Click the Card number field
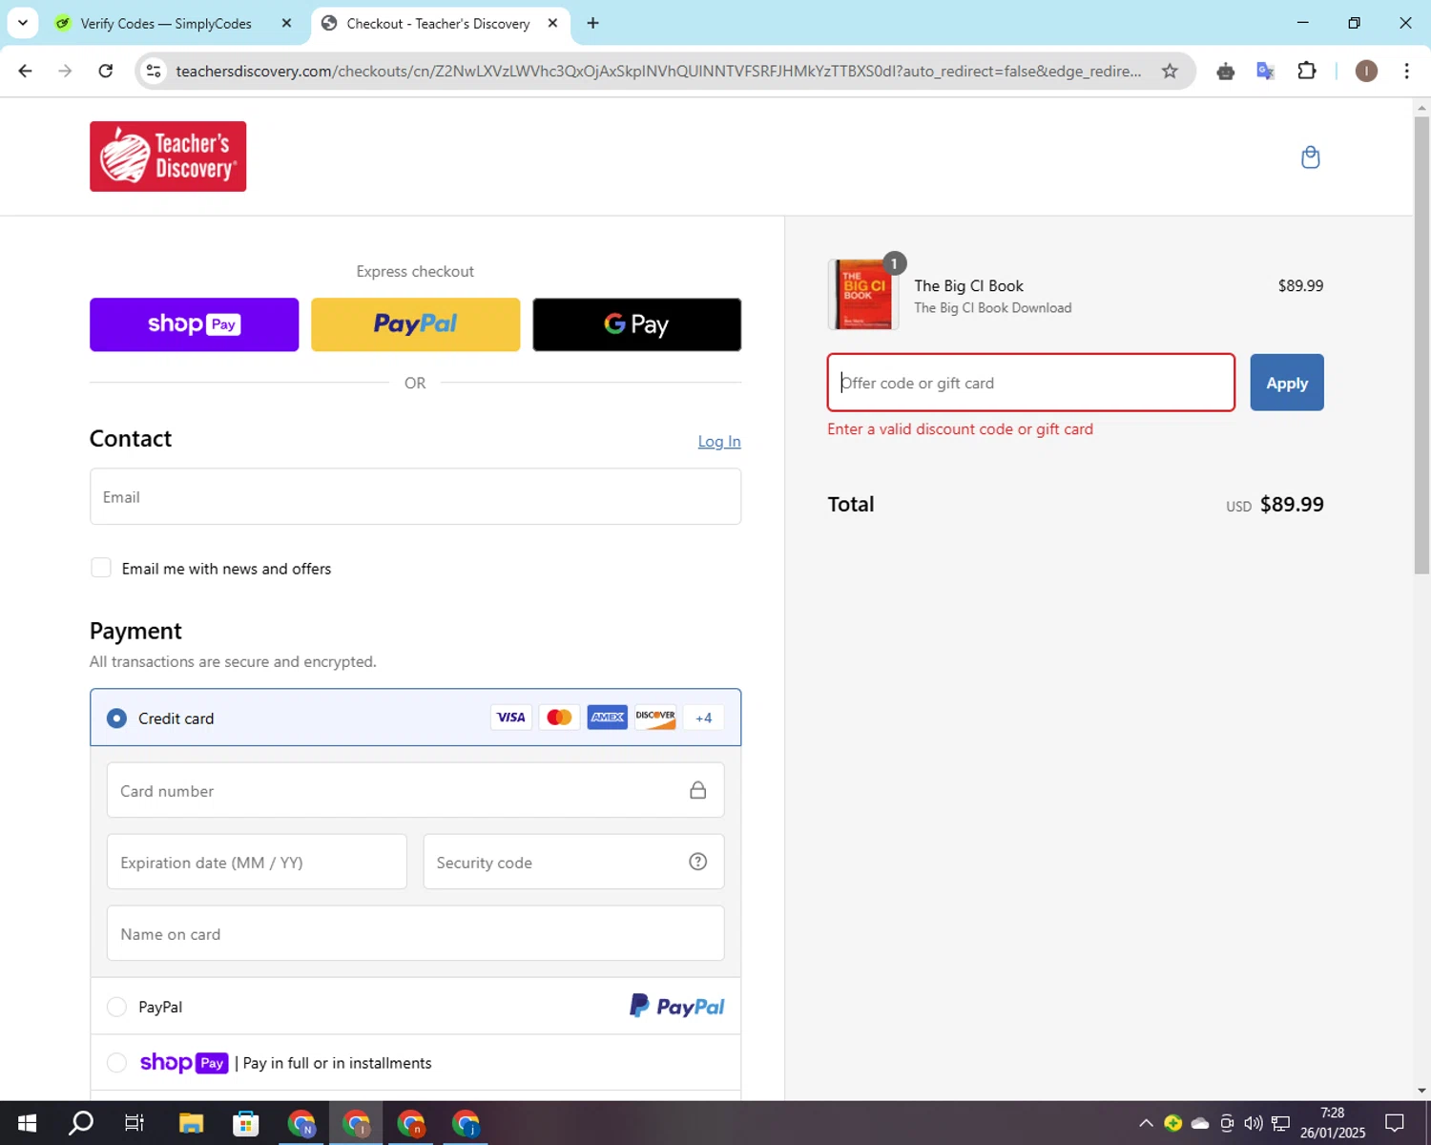This screenshot has height=1145, width=1431. 415,790
